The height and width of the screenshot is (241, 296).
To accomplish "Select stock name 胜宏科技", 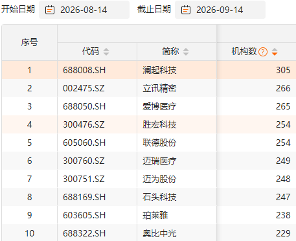I will [159, 124].
